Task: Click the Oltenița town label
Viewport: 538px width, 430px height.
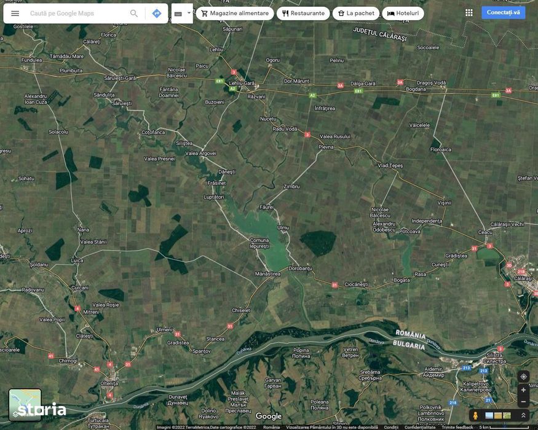Action: coord(109,383)
